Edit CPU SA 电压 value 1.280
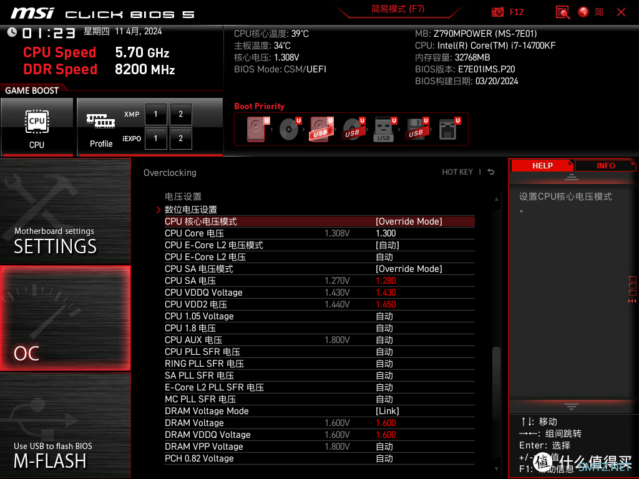639x479 pixels. pyautogui.click(x=386, y=281)
